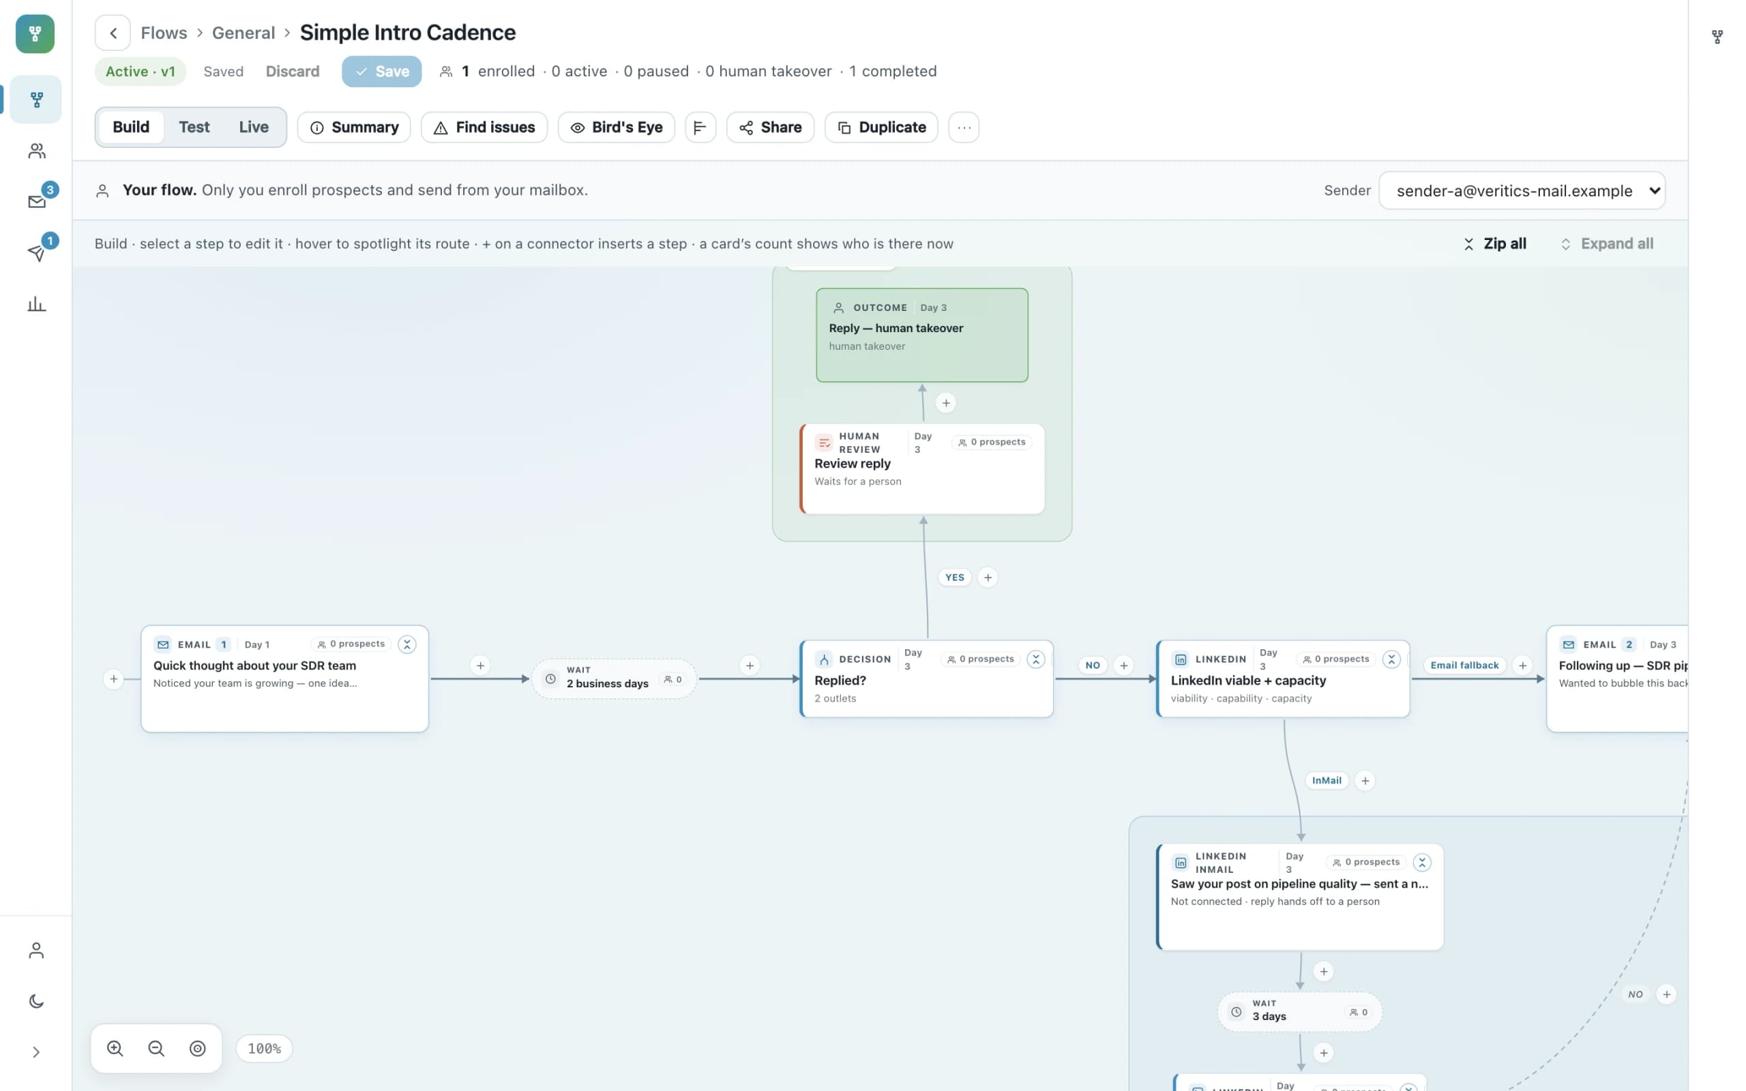The width and height of the screenshot is (1746, 1091).
Task: Click the Flows breadcrumb
Action: click(x=164, y=33)
